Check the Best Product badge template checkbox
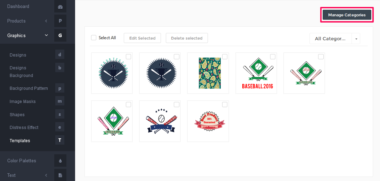 point(225,104)
